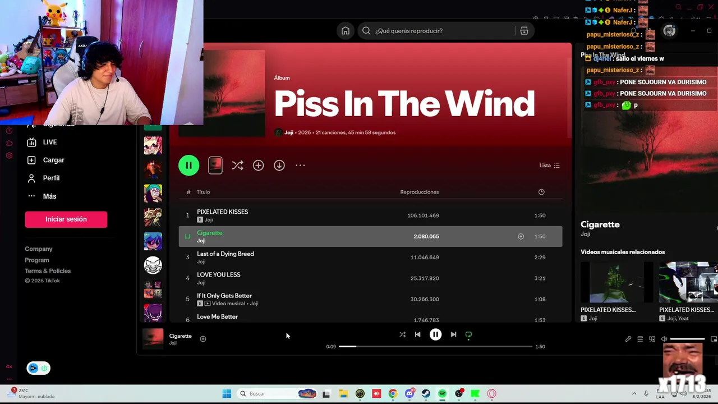Toggle repeat in the bottom player
The height and width of the screenshot is (404, 718).
coord(468,334)
